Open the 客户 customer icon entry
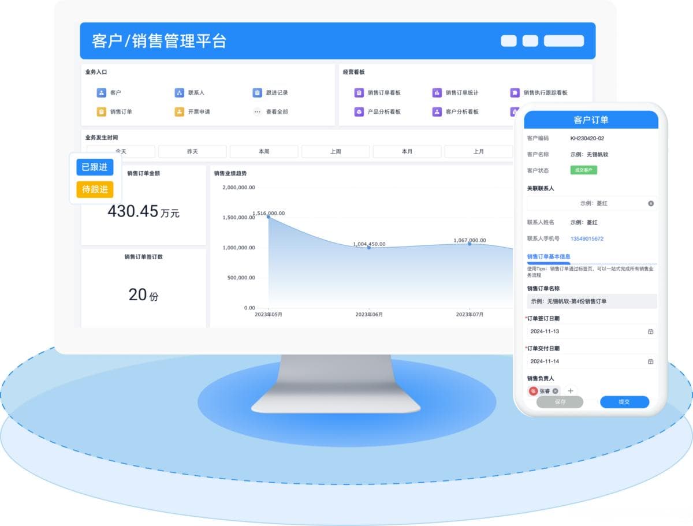This screenshot has width=693, height=526. [102, 92]
